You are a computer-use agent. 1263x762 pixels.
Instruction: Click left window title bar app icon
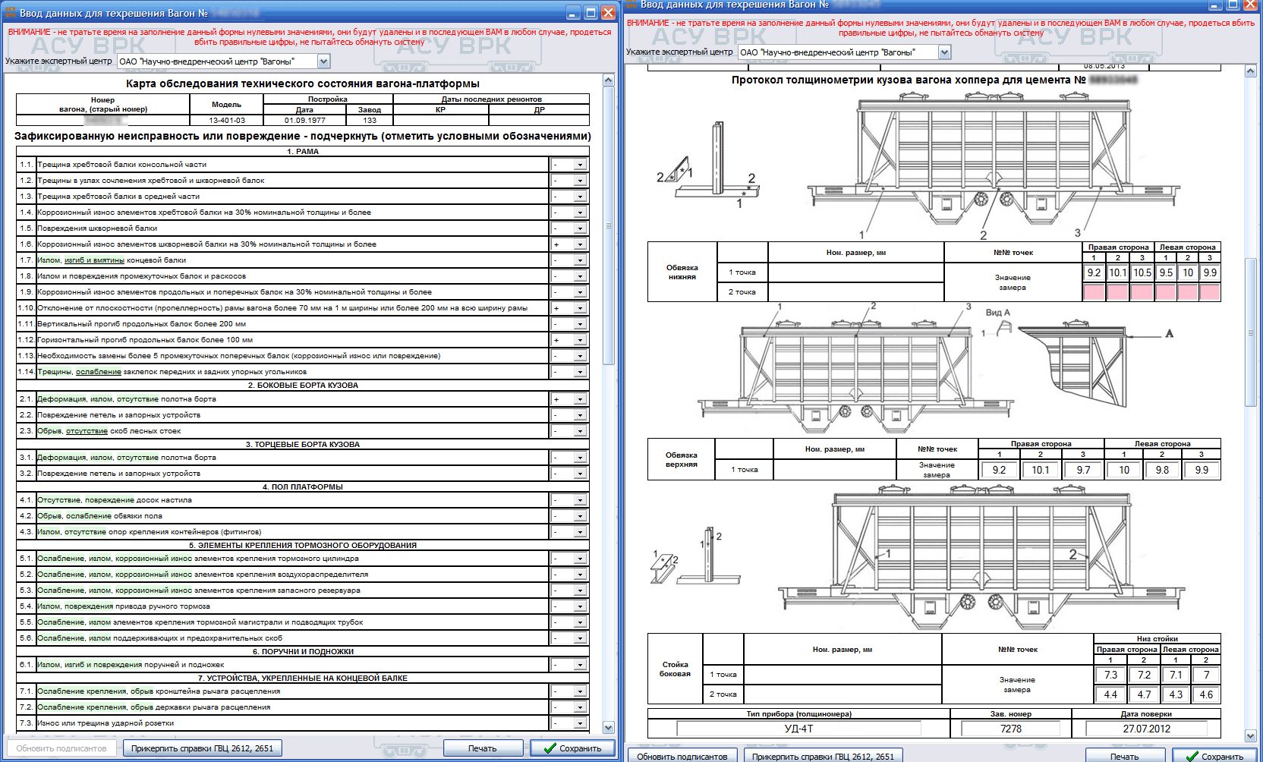11,13
